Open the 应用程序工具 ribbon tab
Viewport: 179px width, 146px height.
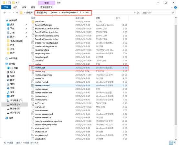(47, 7)
